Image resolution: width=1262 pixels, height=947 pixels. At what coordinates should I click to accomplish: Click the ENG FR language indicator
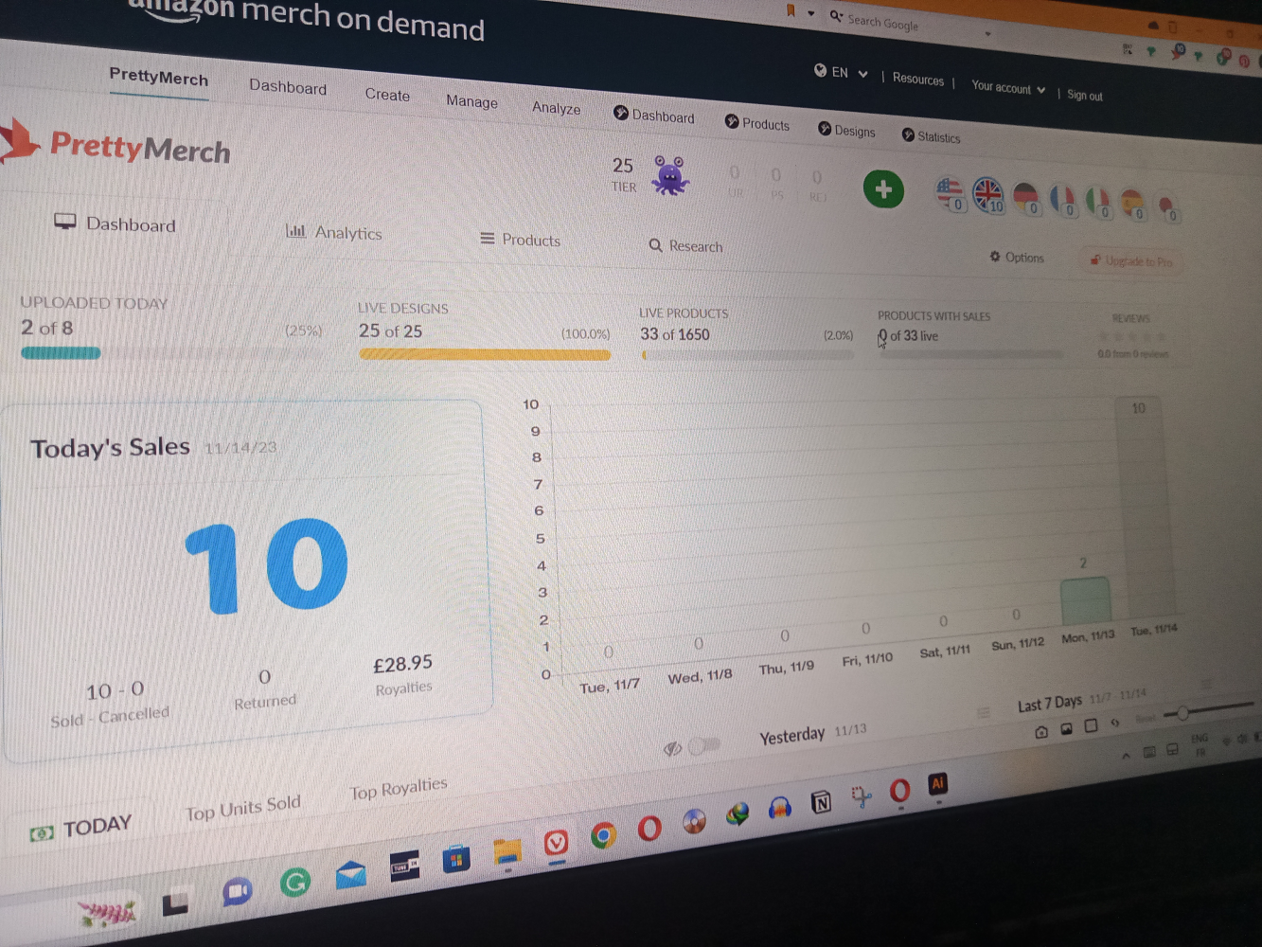[x=1200, y=744]
